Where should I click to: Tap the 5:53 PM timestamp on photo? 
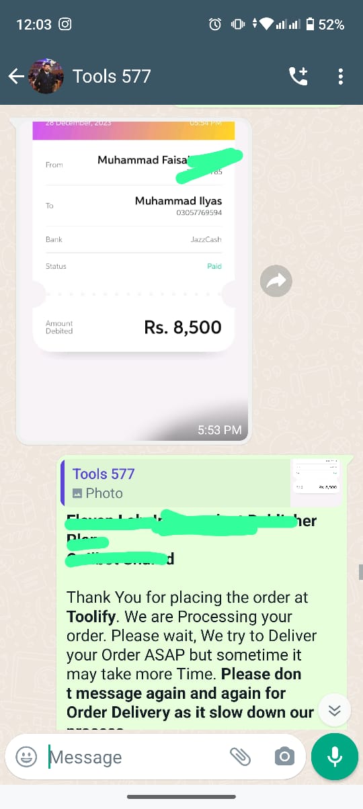[x=219, y=429]
